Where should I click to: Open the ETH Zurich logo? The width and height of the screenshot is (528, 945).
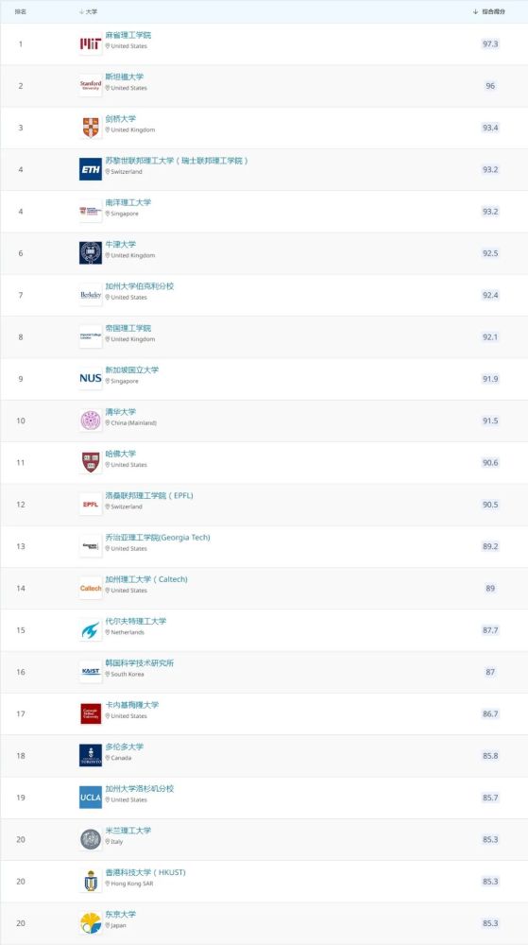pos(91,169)
